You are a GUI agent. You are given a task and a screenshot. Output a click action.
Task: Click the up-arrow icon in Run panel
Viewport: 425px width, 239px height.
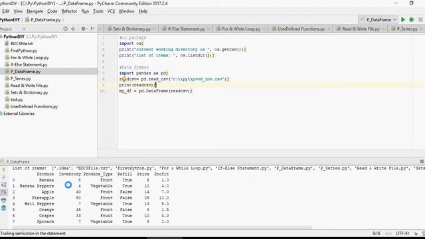click(4, 170)
